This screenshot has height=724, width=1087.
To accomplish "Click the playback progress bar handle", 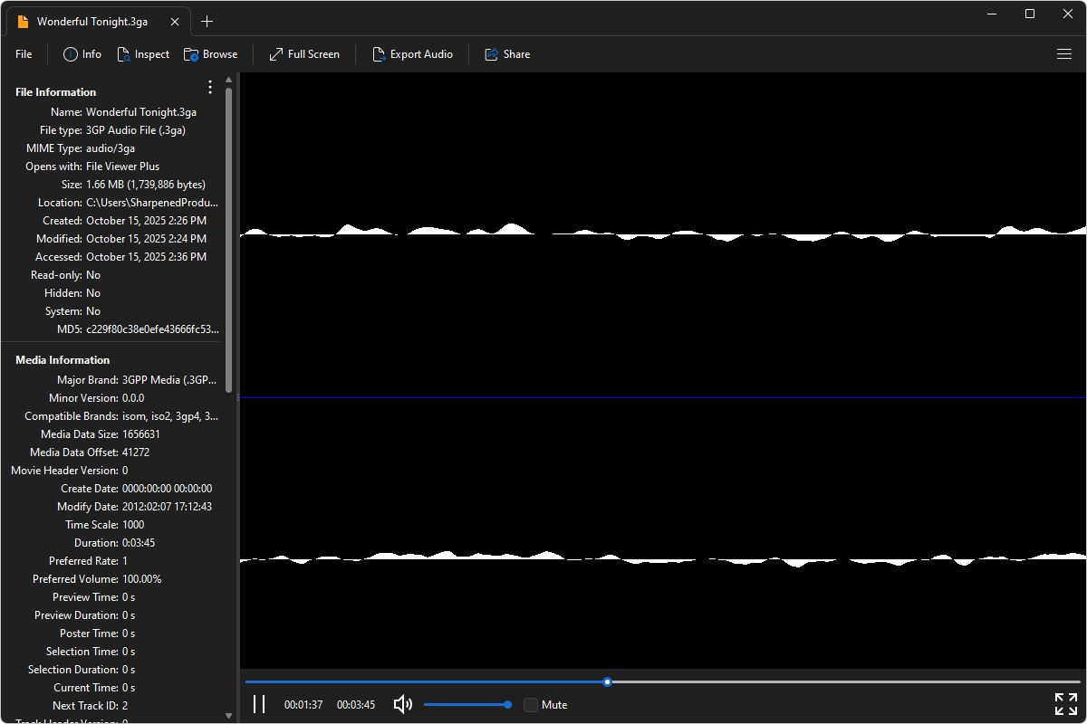I will coord(608,681).
